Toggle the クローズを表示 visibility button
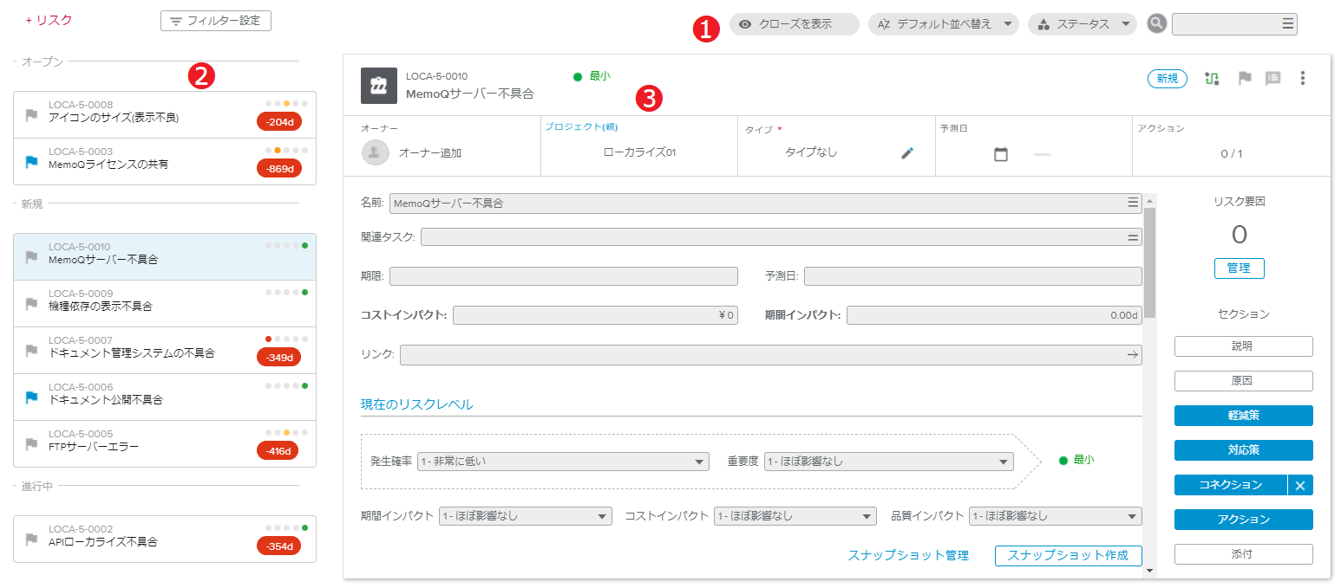1341x588 pixels. (x=794, y=24)
